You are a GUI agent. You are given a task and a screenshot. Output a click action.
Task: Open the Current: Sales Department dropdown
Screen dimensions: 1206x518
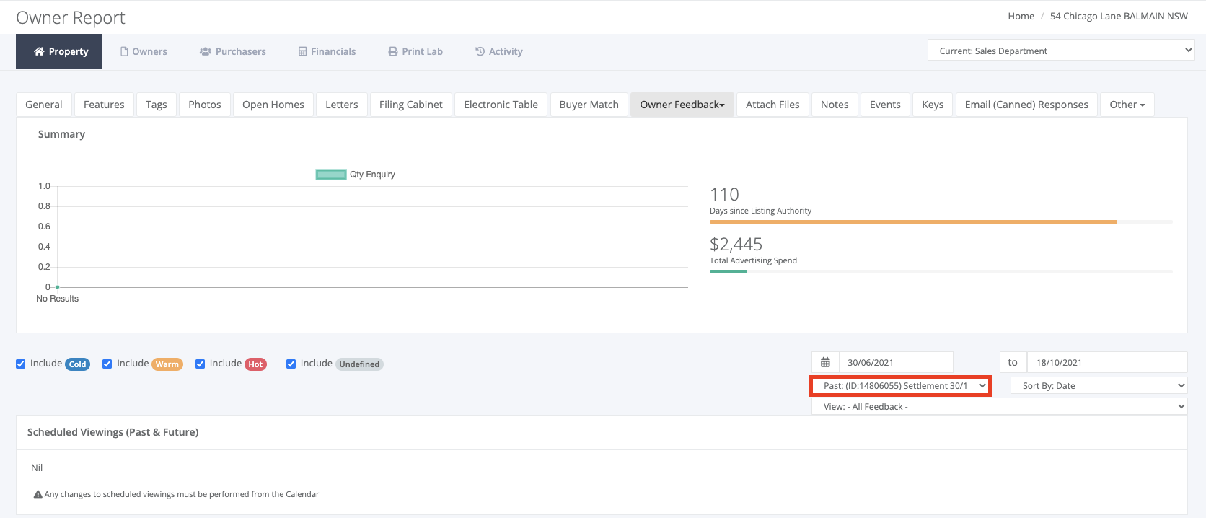tap(1061, 51)
